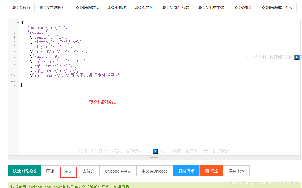Click the blue 复制结果 button
302x188 pixels.
point(186,171)
